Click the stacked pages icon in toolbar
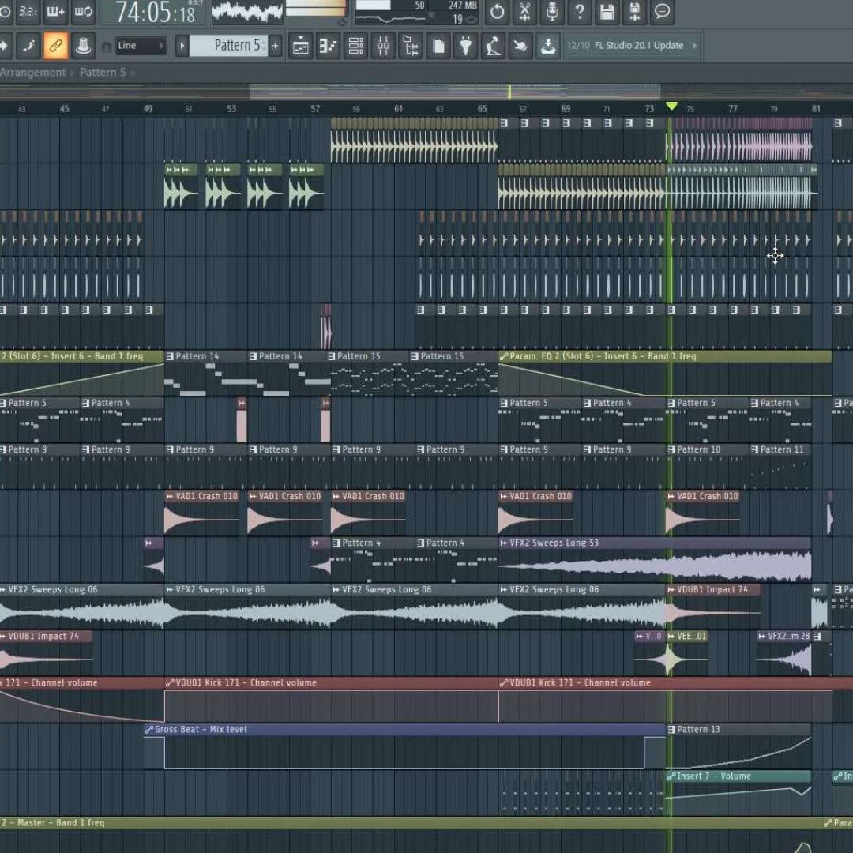 click(438, 46)
